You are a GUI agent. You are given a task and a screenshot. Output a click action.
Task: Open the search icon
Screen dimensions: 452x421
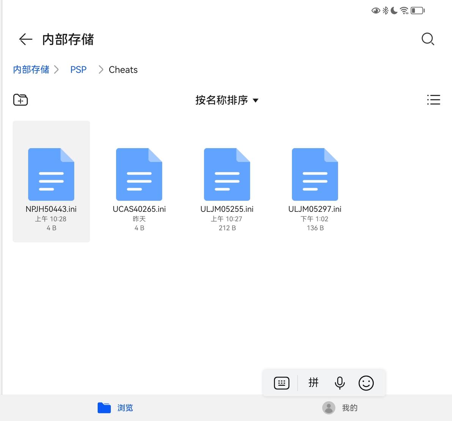(428, 39)
